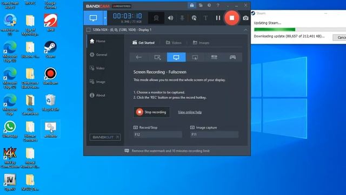Image resolution: width=346 pixels, height=195 pixels.
Task: Toggle the microphone icon in Bandicam toolbar
Action: tap(182, 18)
